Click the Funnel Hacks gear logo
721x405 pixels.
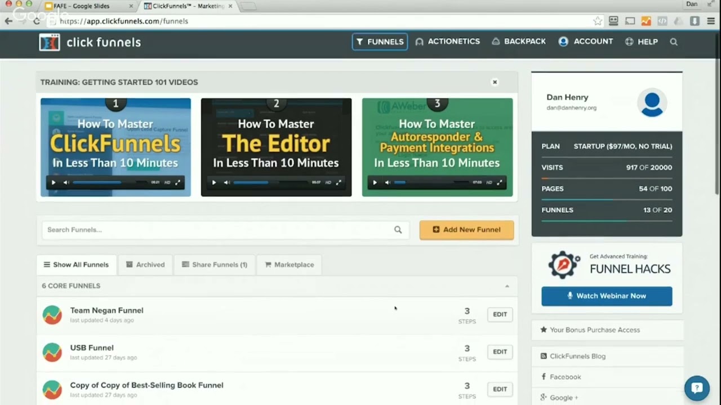tap(564, 265)
